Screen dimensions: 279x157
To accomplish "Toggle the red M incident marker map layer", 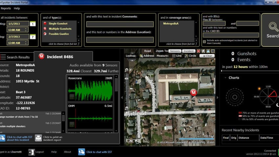I will pyautogui.click(x=199, y=51).
